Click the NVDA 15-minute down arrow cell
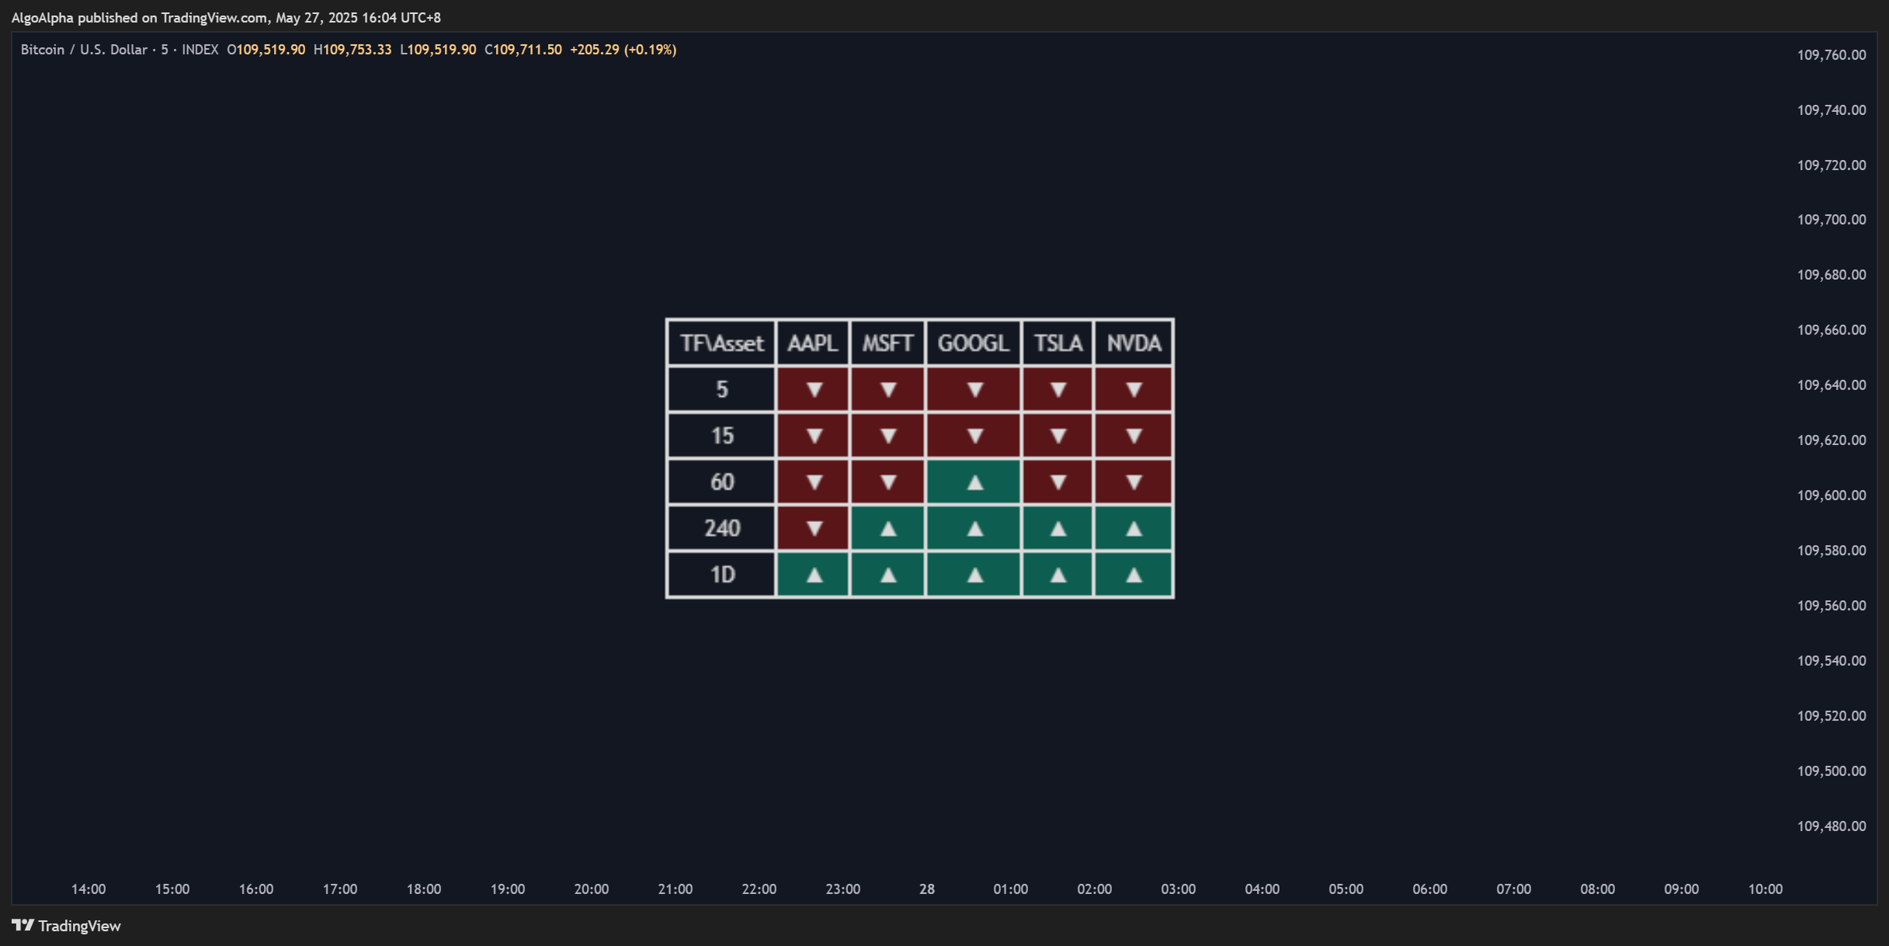 click(1134, 436)
